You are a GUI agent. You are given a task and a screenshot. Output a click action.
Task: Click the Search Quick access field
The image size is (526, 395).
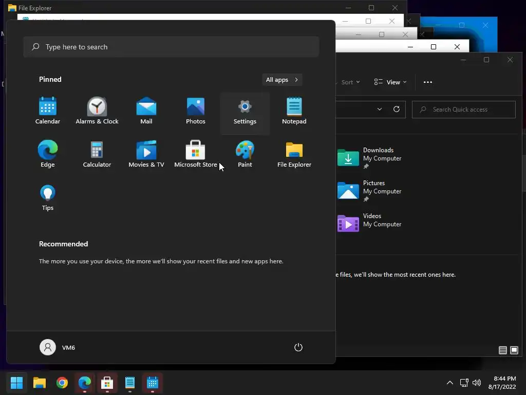coord(464,110)
